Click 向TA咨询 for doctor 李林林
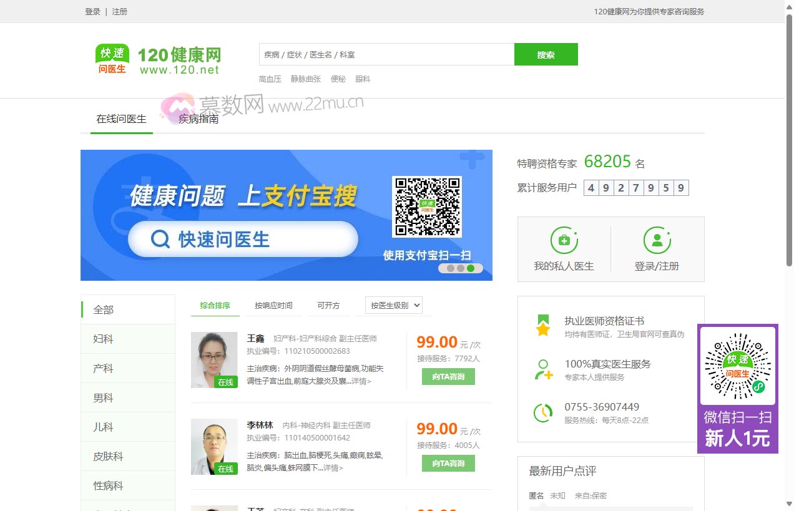The image size is (794, 511). click(x=448, y=464)
